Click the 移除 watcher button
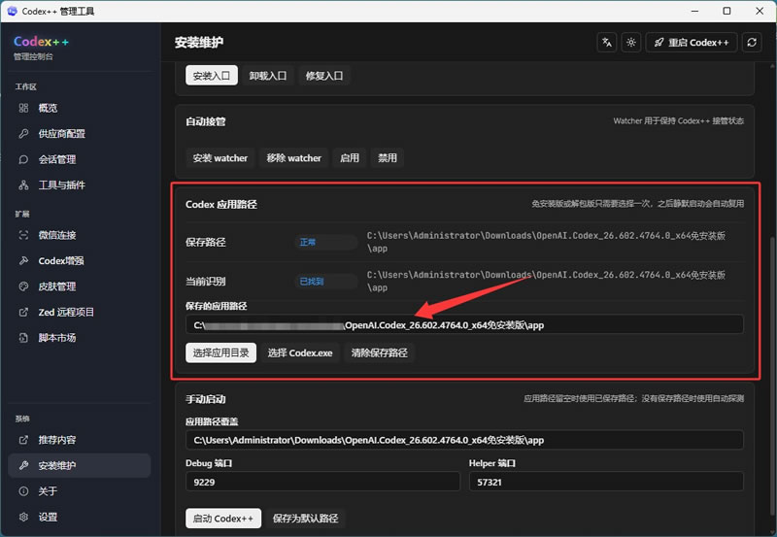Screen dimensions: 777x537 [294, 158]
